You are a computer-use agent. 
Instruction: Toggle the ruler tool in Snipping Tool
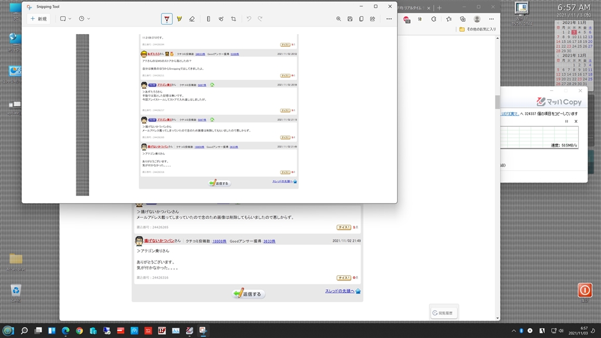[208, 19]
